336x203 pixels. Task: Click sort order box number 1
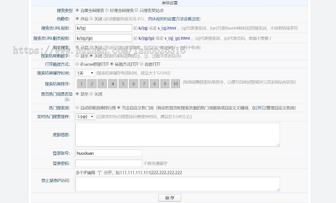pos(81,84)
